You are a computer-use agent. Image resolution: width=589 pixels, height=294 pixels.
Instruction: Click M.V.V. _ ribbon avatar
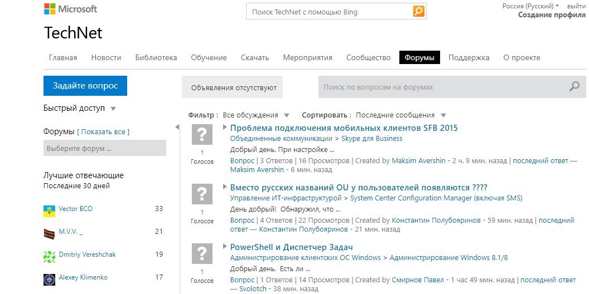[49, 234]
